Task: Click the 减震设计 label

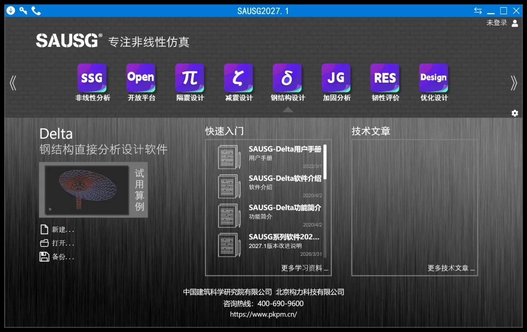Action: pos(239,98)
